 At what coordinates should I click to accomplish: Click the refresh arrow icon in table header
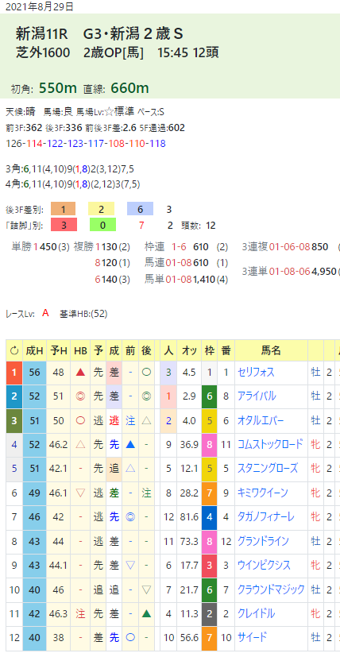(14, 350)
